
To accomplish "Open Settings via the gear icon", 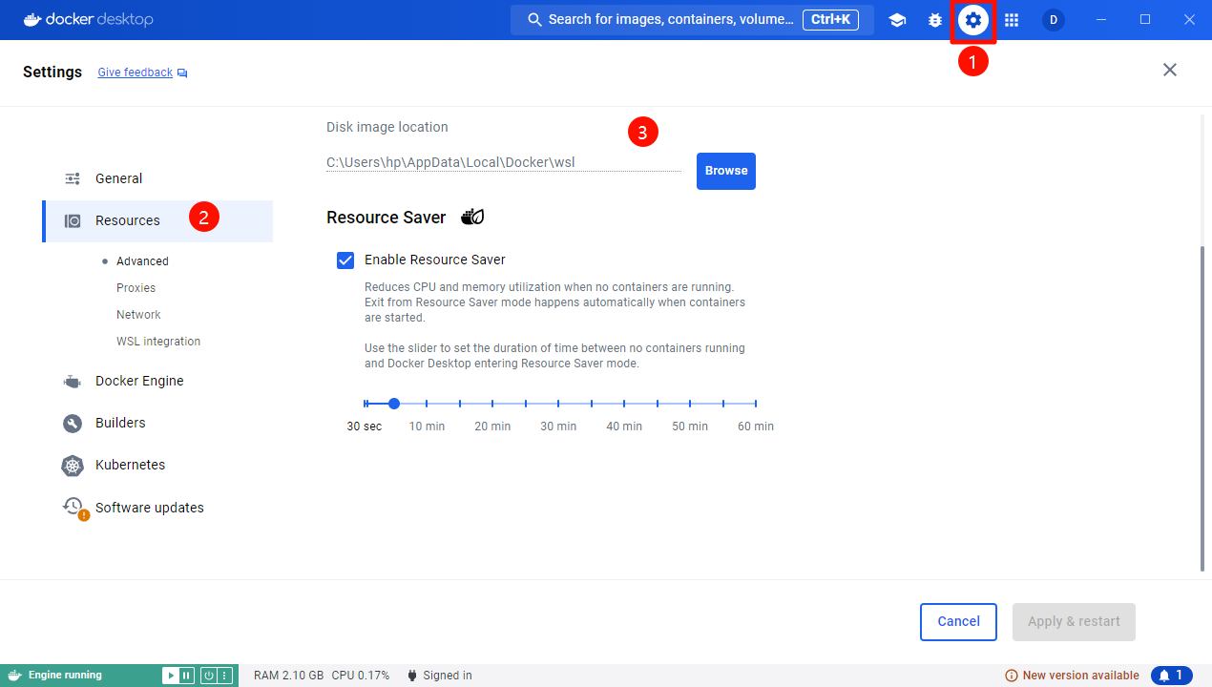I will 972,20.
